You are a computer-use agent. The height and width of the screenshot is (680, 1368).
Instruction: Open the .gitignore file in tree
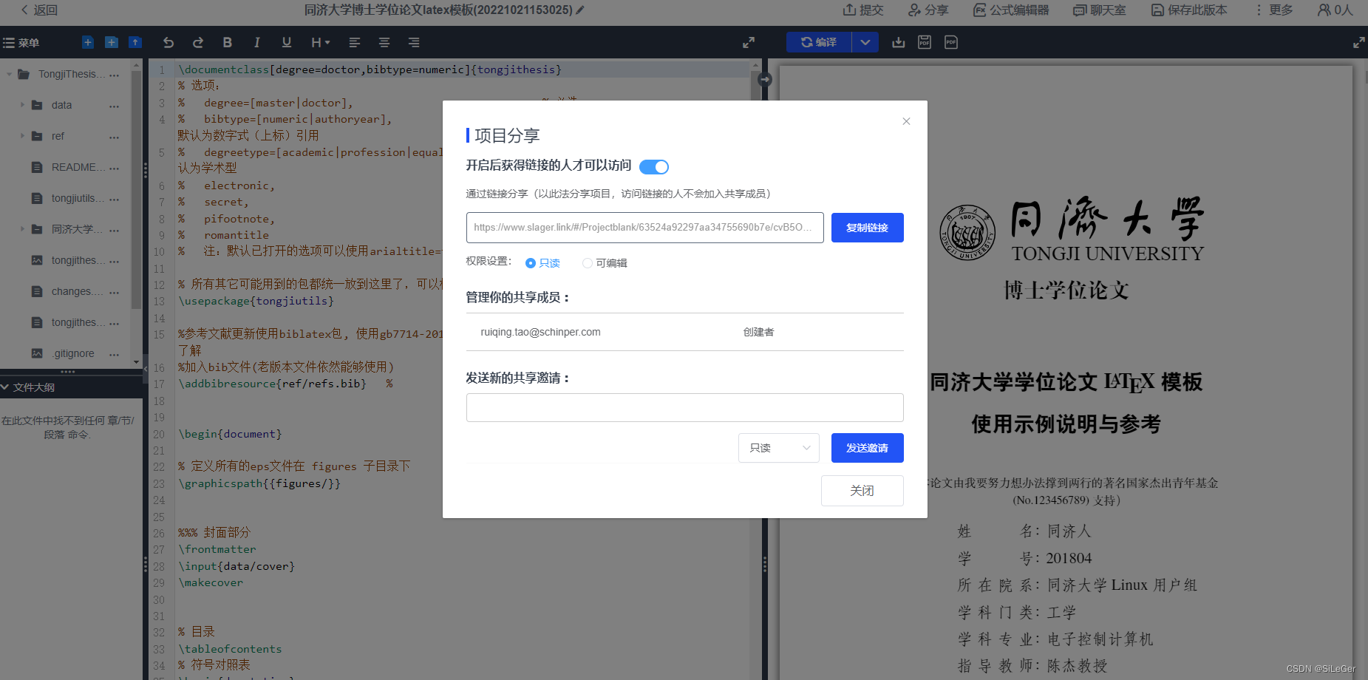point(73,353)
